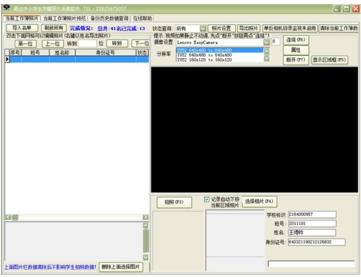Click the black video preview area

(x=255, y=130)
